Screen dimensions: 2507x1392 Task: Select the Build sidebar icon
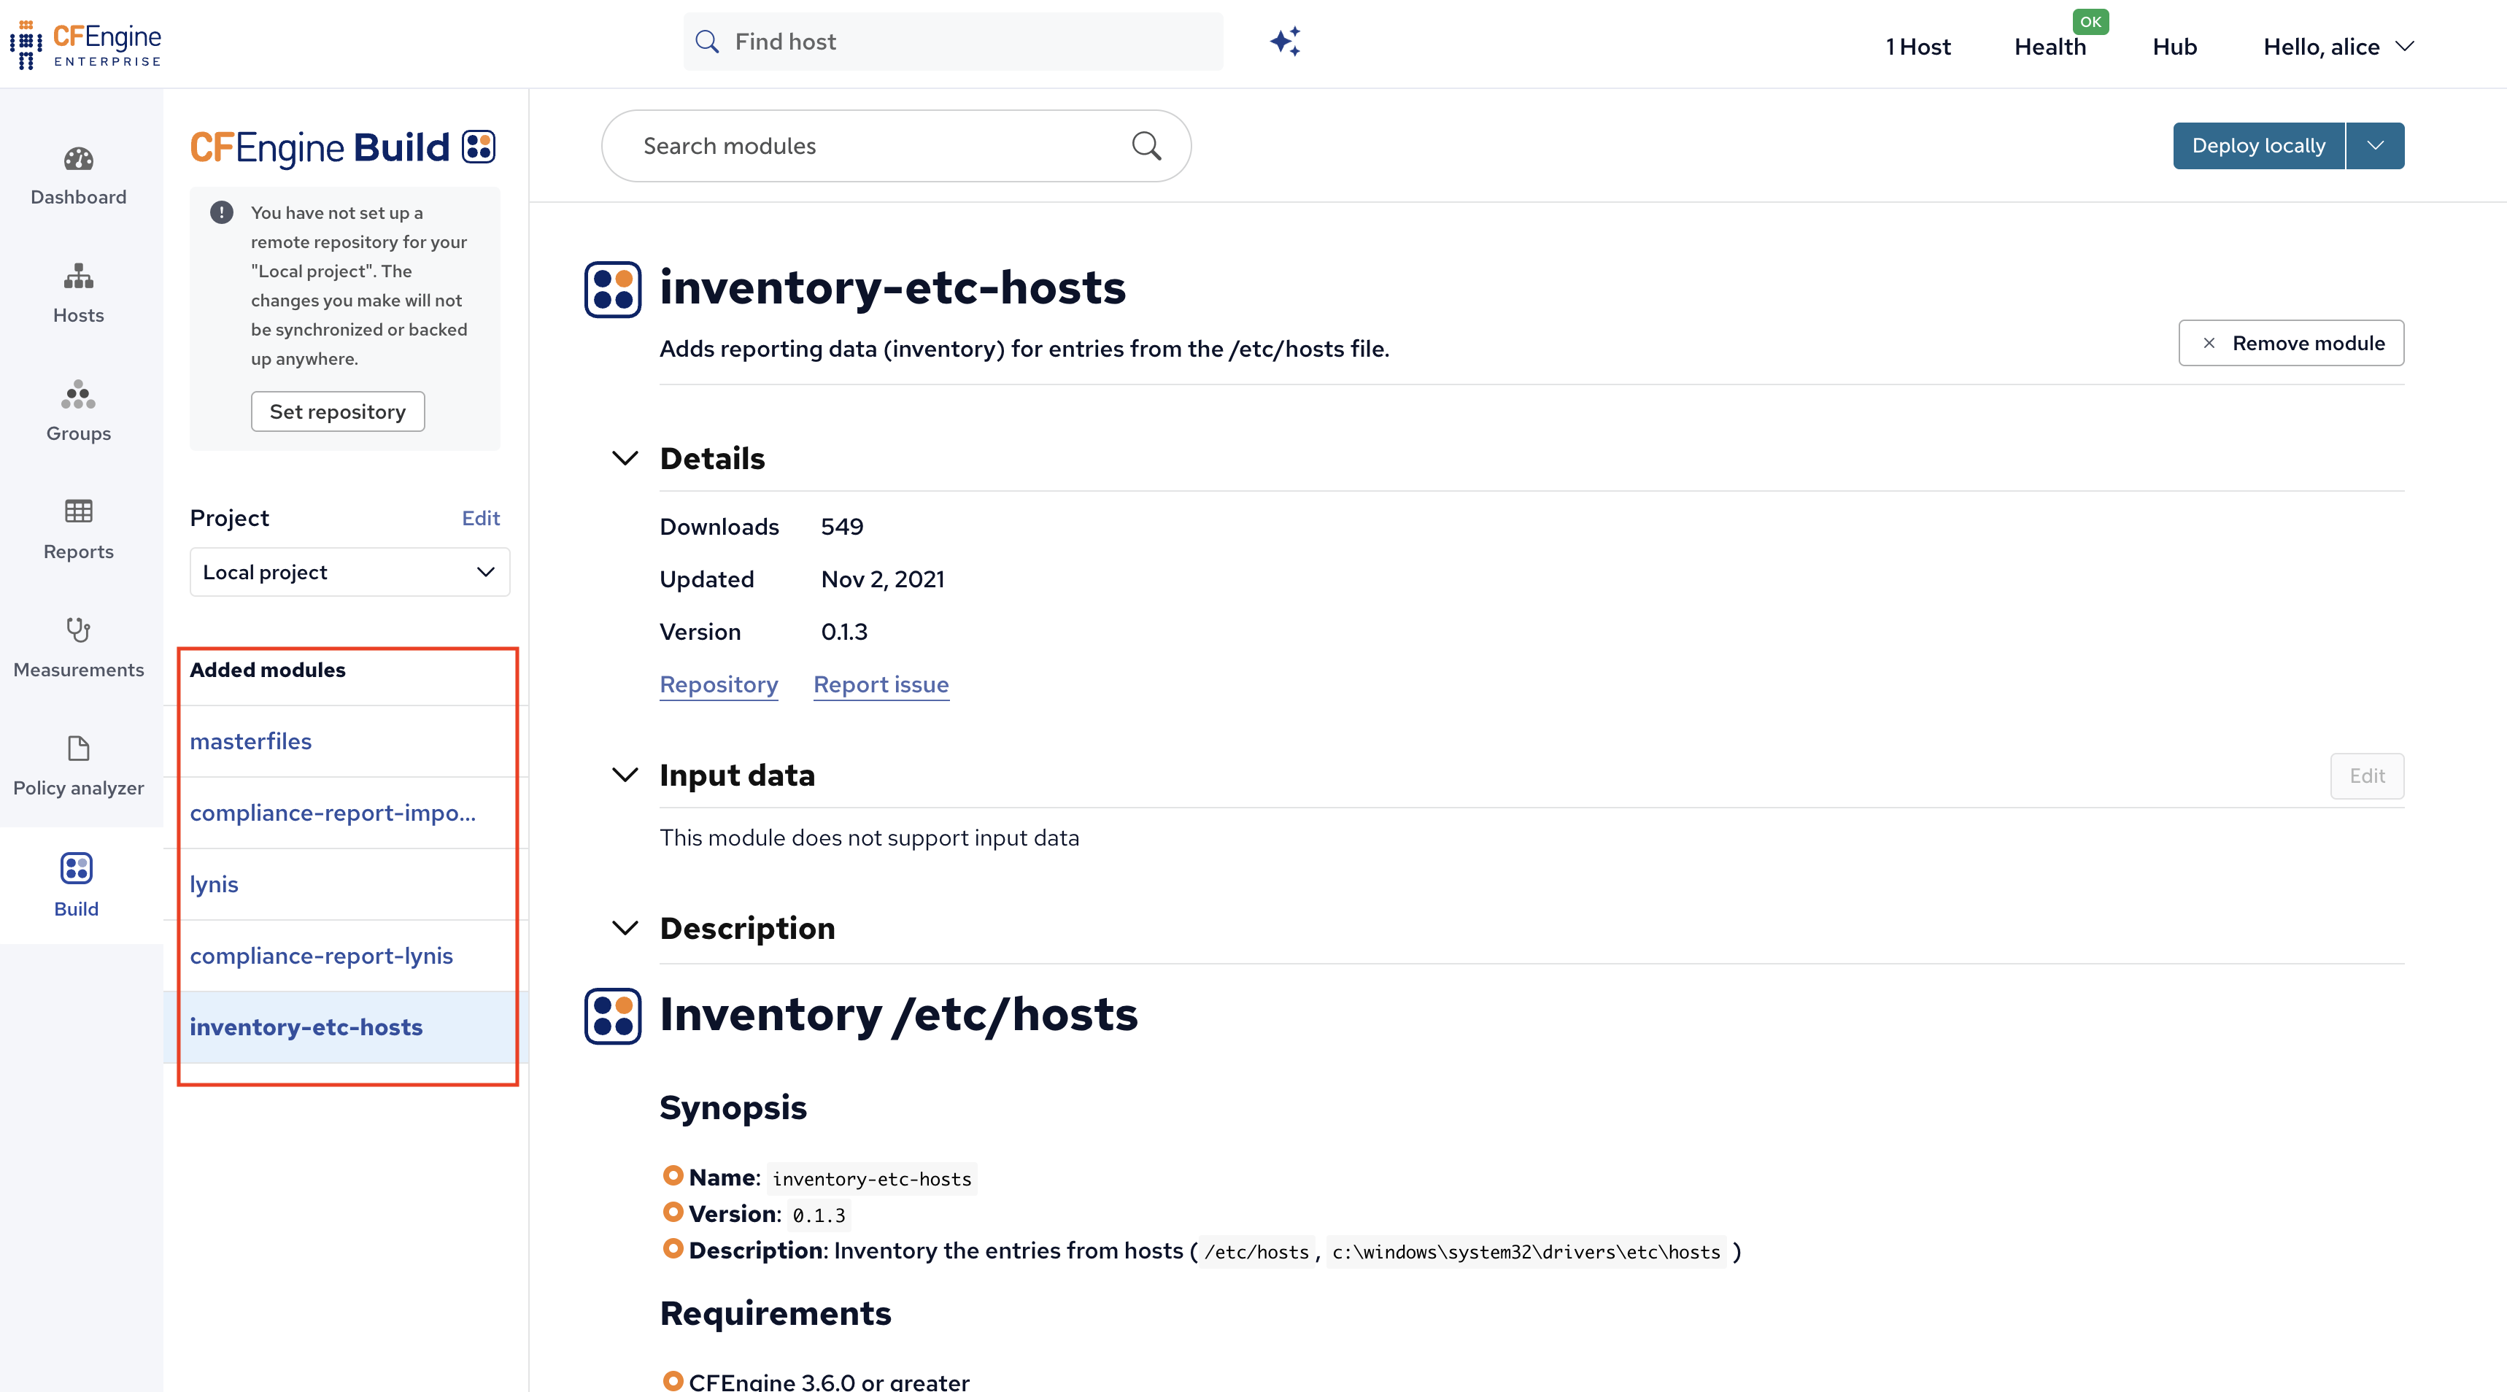pyautogui.click(x=76, y=867)
